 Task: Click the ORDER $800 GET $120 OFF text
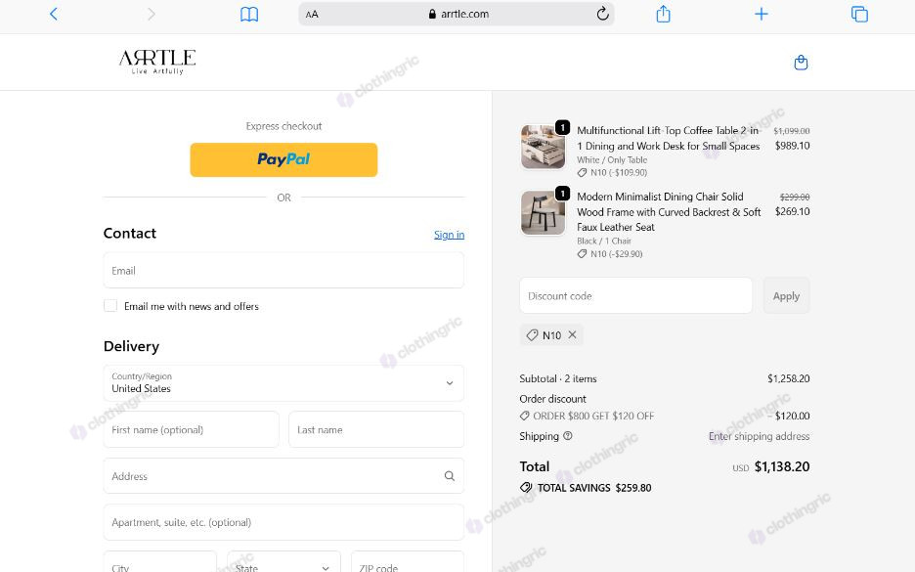point(592,416)
